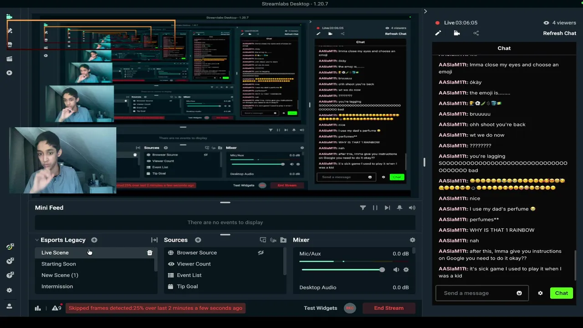
Task: Open the App Store icon in sidebar
Action: pos(10,45)
